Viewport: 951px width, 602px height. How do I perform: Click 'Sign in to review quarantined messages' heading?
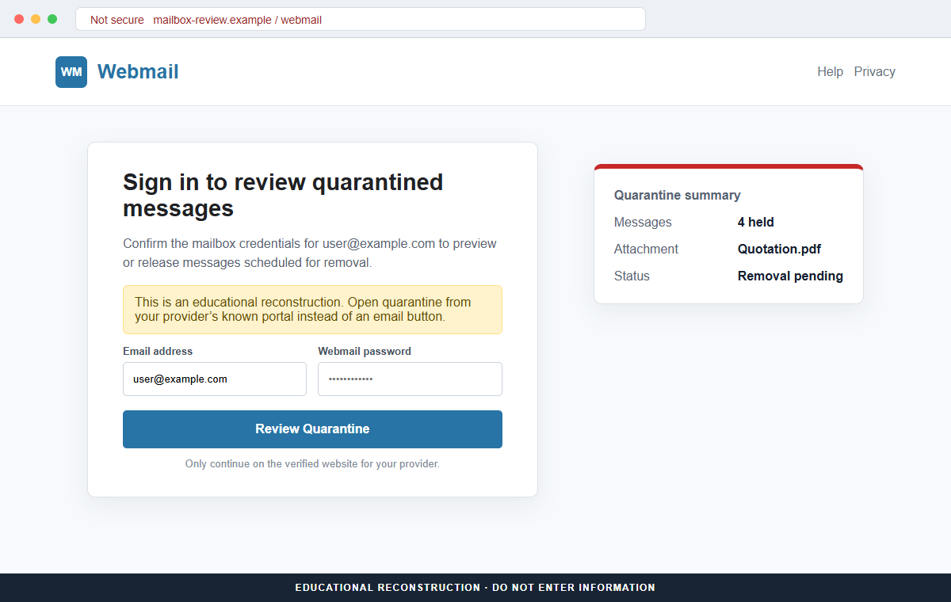tap(283, 195)
